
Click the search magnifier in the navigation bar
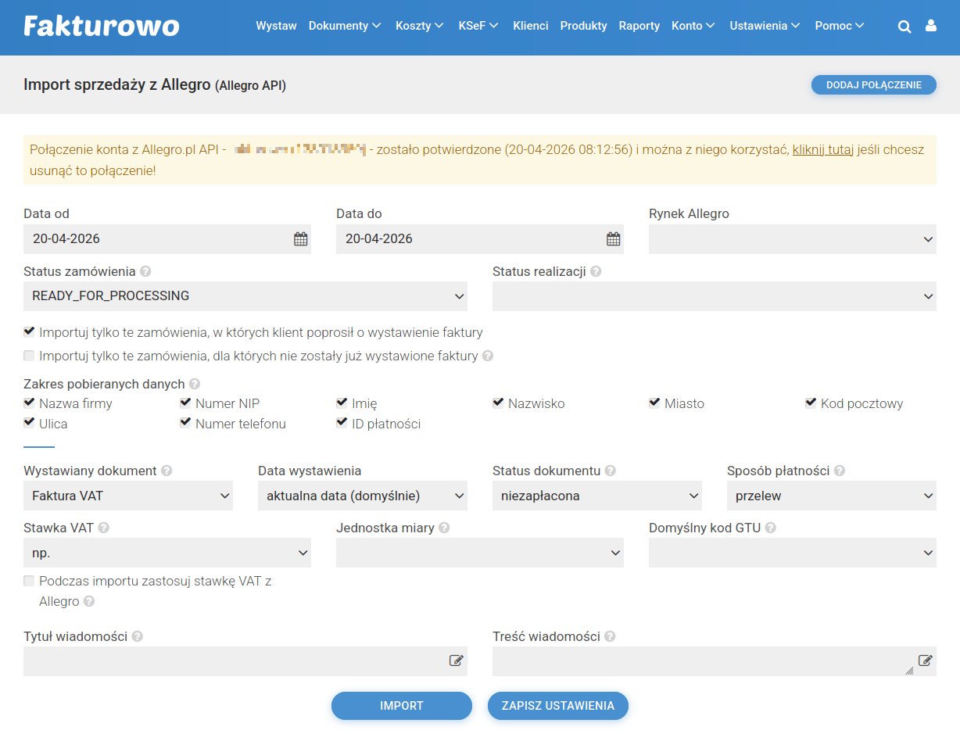pos(904,26)
